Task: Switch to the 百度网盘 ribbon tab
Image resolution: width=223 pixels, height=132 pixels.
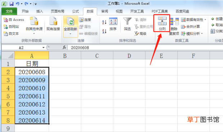Action: (182, 11)
